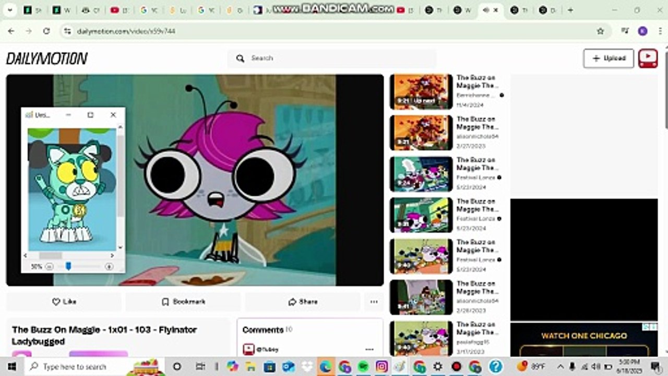The width and height of the screenshot is (668, 376).
Task: Open the taskbar clock and date
Action: pyautogui.click(x=630, y=367)
